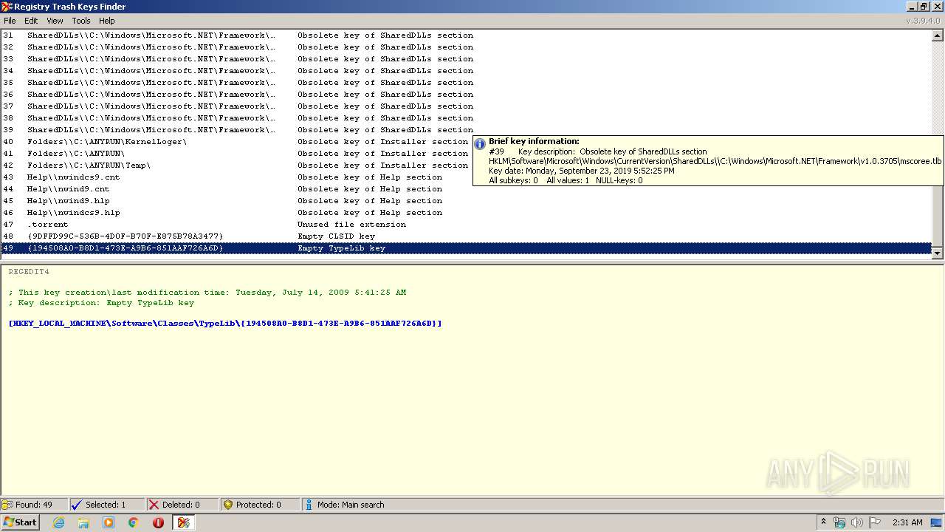Viewport: 945px width, 532px height.
Task: Select Registry Trash Keys Finder taskbar button
Action: [184, 522]
